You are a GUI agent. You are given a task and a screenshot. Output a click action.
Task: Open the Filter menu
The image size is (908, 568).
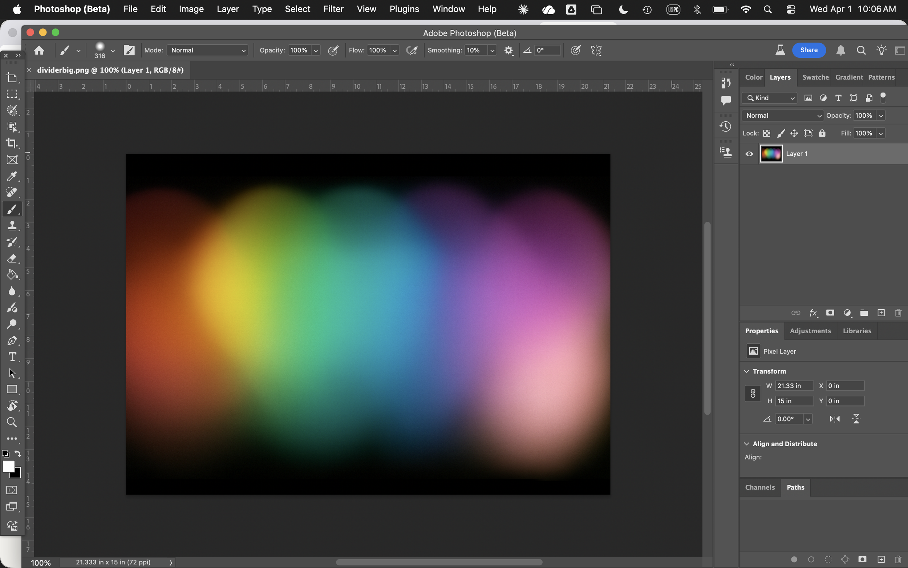pyautogui.click(x=333, y=9)
